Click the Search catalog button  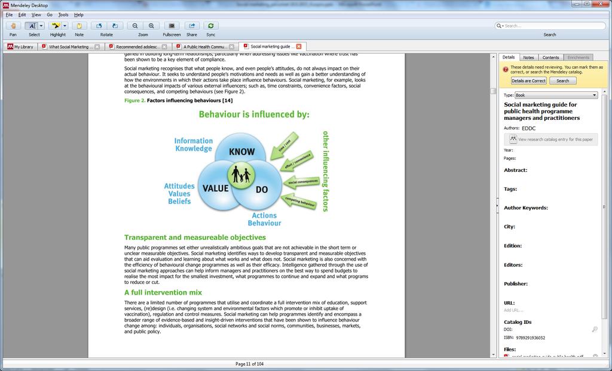(x=562, y=81)
